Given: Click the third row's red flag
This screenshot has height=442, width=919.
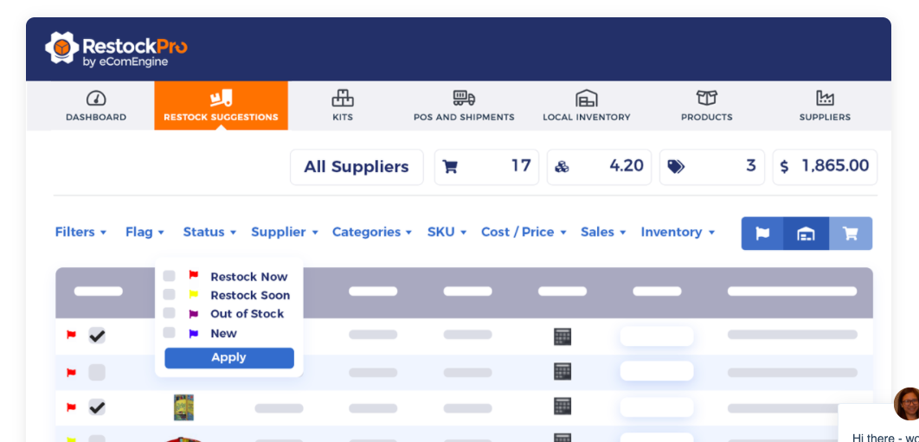Looking at the screenshot, I should 71,407.
